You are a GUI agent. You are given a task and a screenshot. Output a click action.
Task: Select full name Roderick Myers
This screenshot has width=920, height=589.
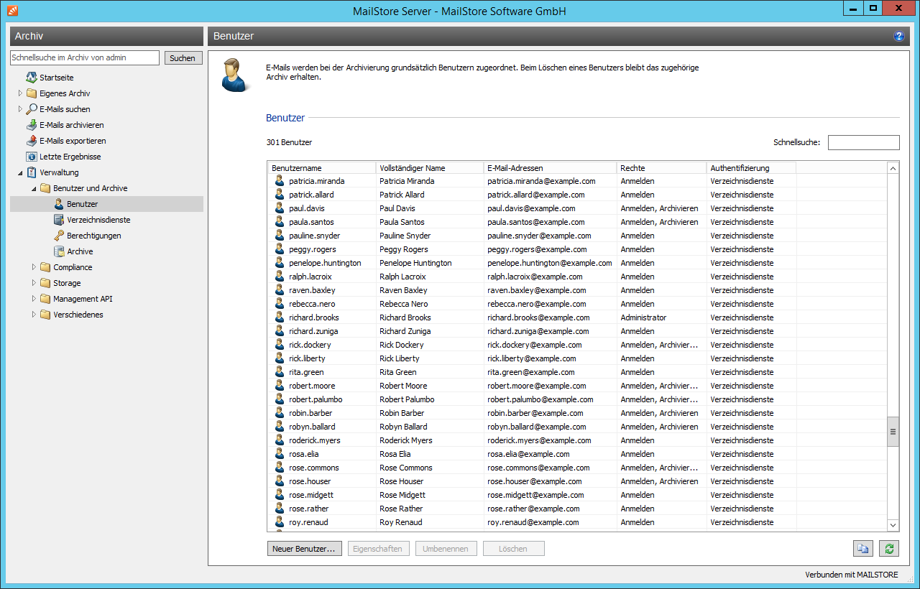[x=406, y=440]
